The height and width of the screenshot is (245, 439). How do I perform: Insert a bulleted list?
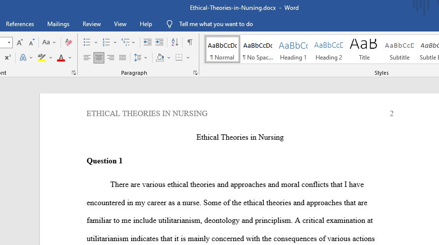[x=87, y=42]
